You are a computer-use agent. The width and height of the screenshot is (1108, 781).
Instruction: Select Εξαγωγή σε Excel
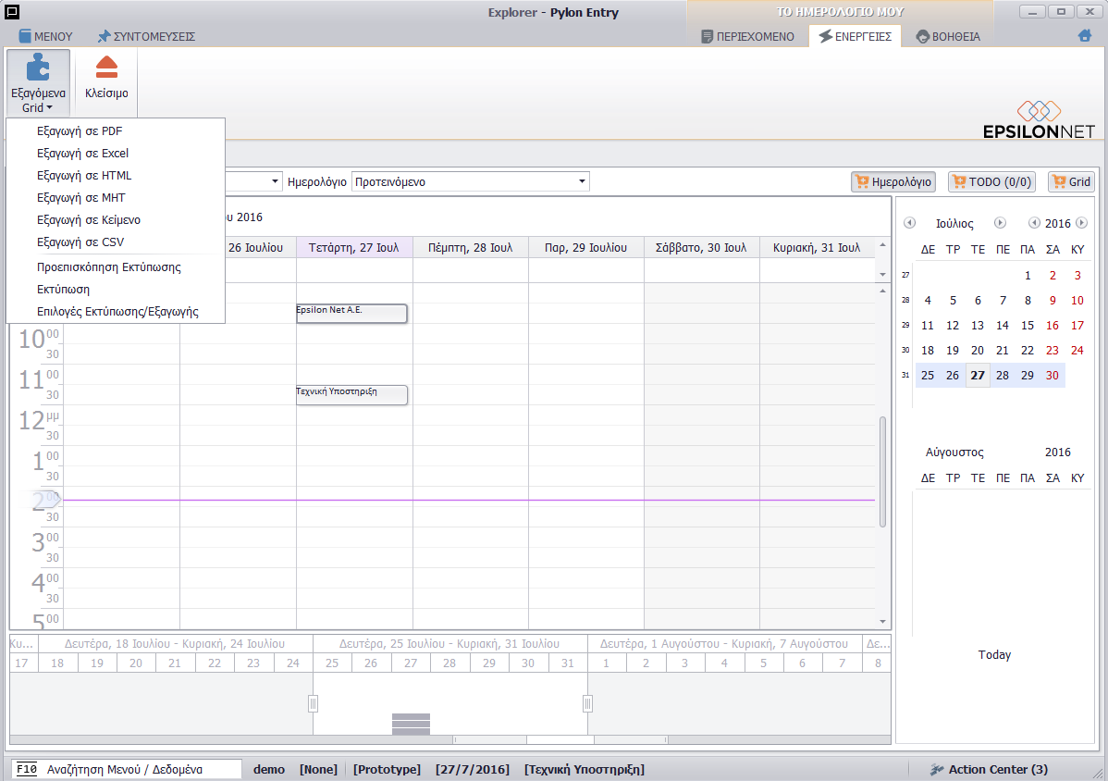tap(116, 154)
